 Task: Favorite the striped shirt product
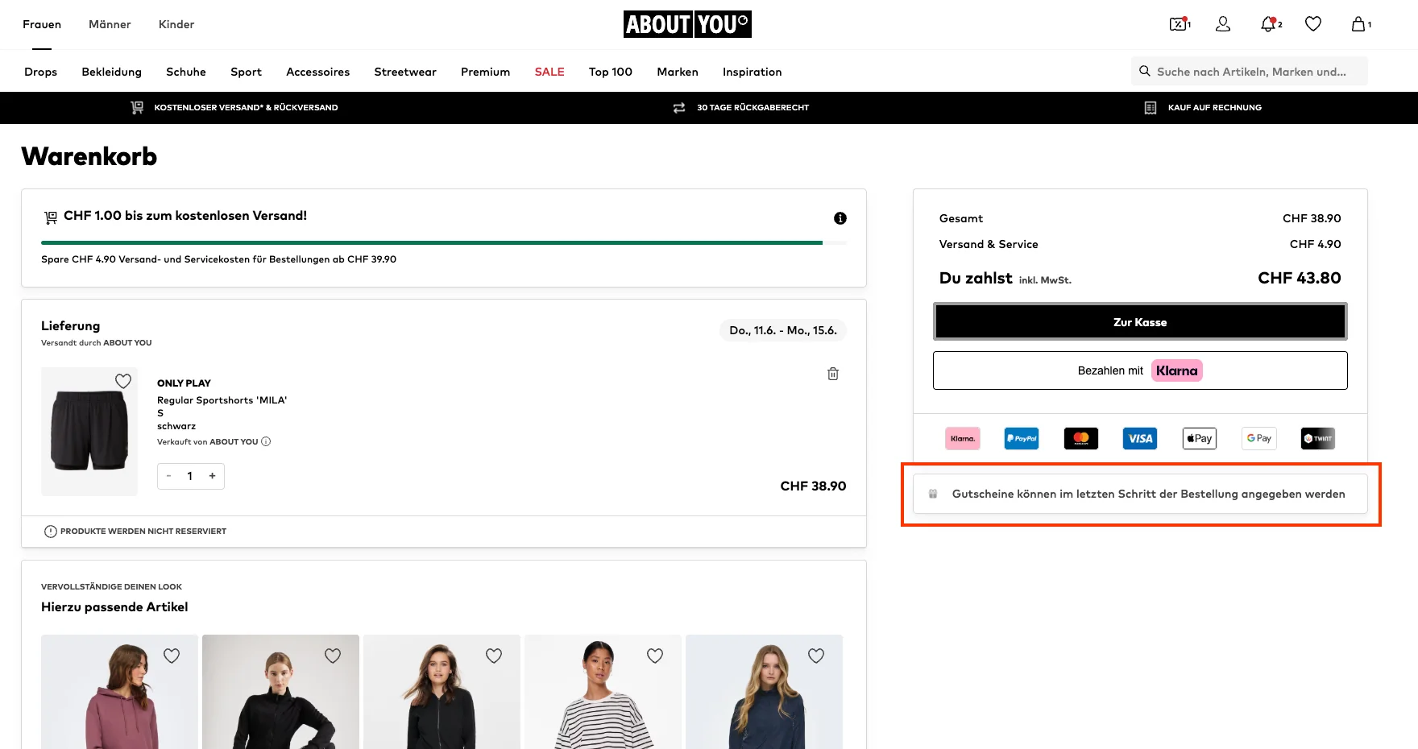click(655, 656)
